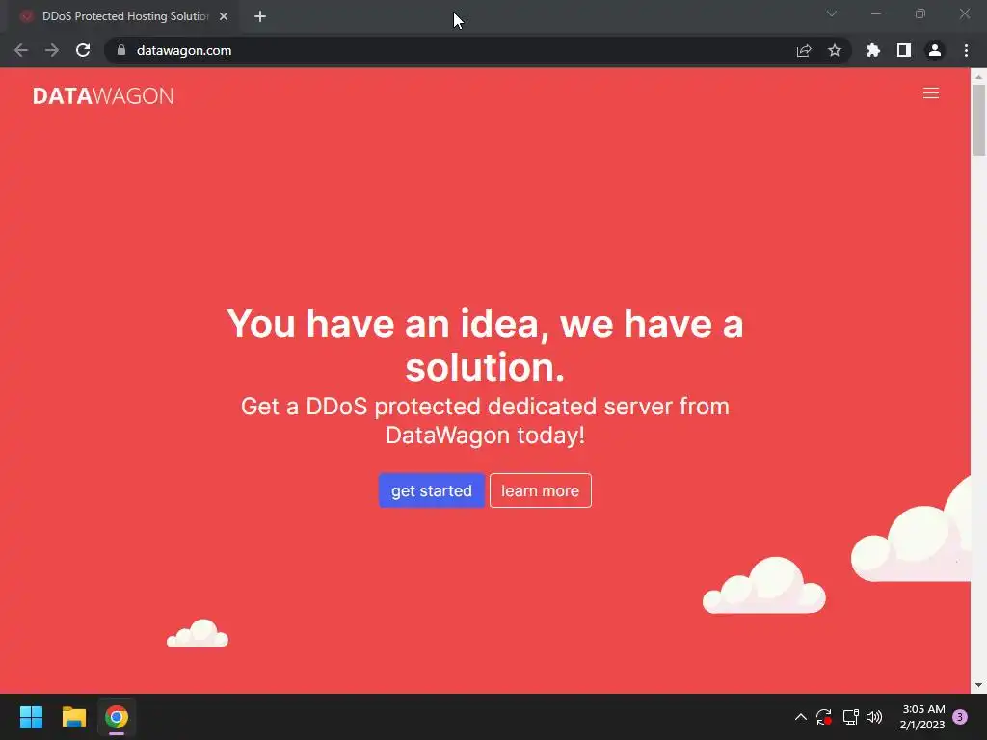Click the scrollbar down arrow
The width and height of the screenshot is (987, 740).
[x=978, y=685]
